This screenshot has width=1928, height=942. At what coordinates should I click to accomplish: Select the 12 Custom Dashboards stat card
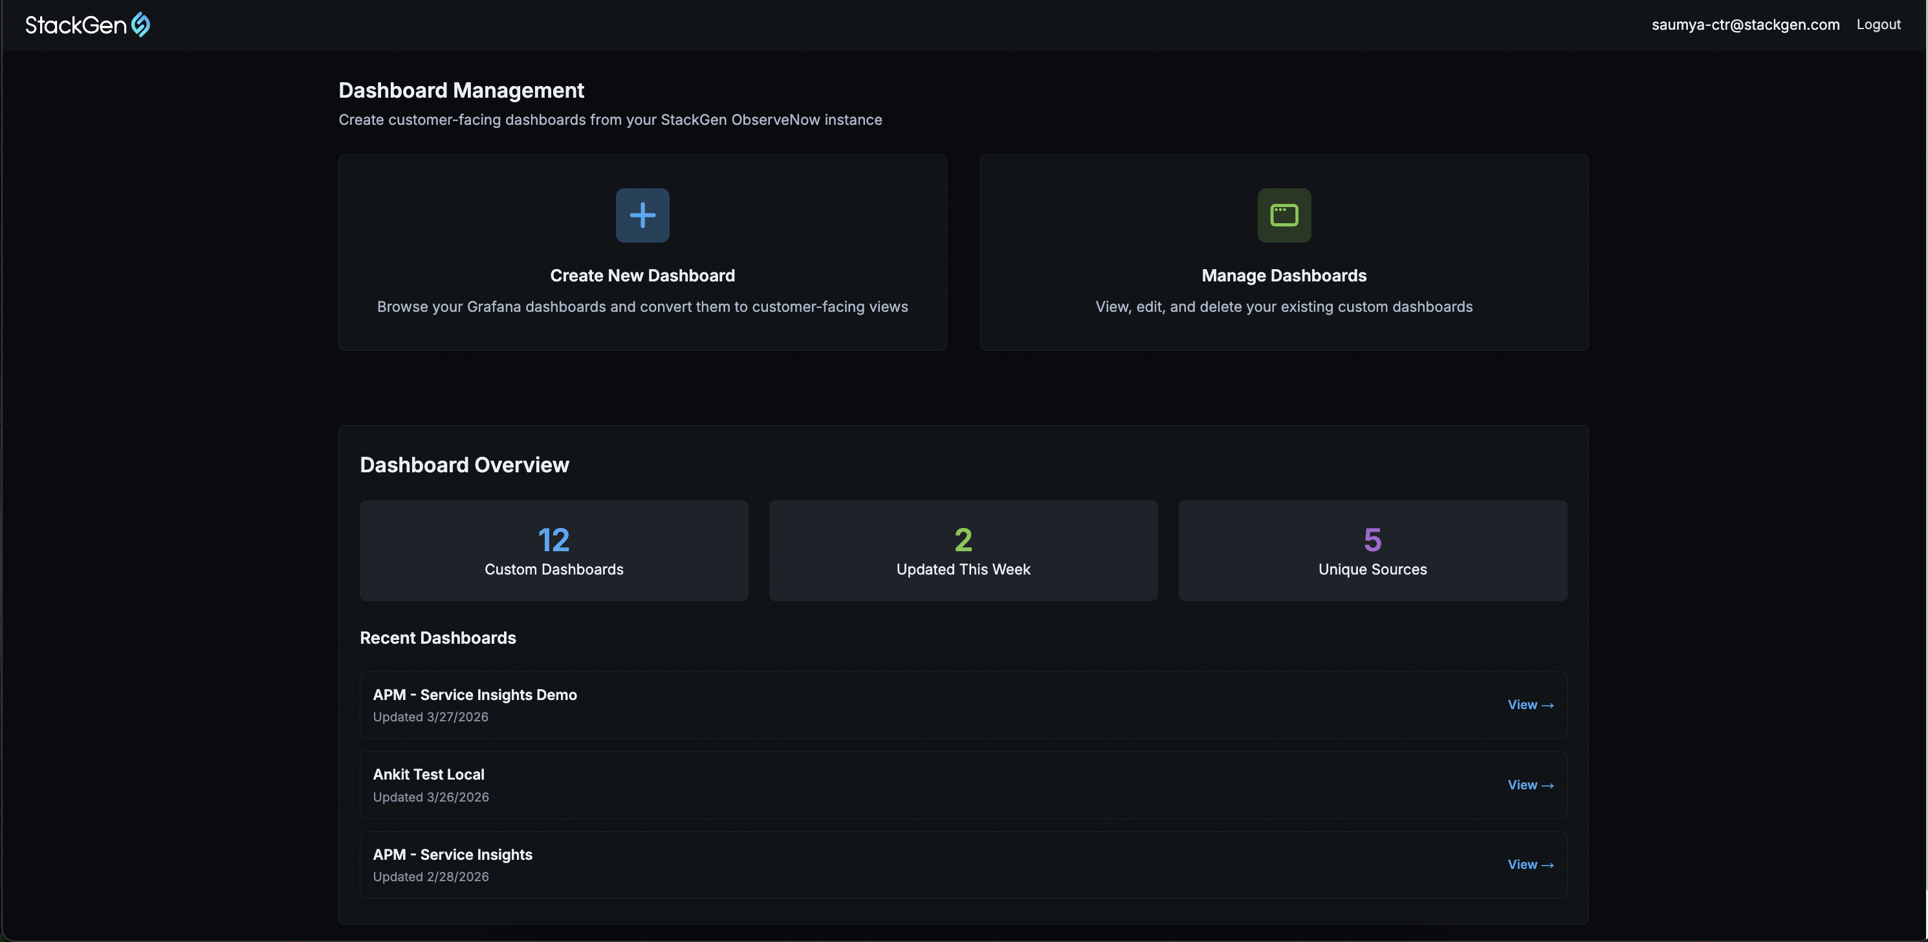click(x=553, y=551)
